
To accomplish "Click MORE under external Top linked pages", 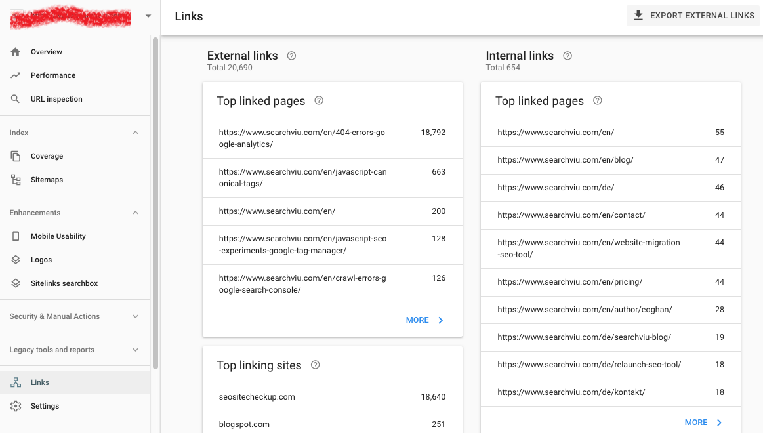I will (424, 320).
